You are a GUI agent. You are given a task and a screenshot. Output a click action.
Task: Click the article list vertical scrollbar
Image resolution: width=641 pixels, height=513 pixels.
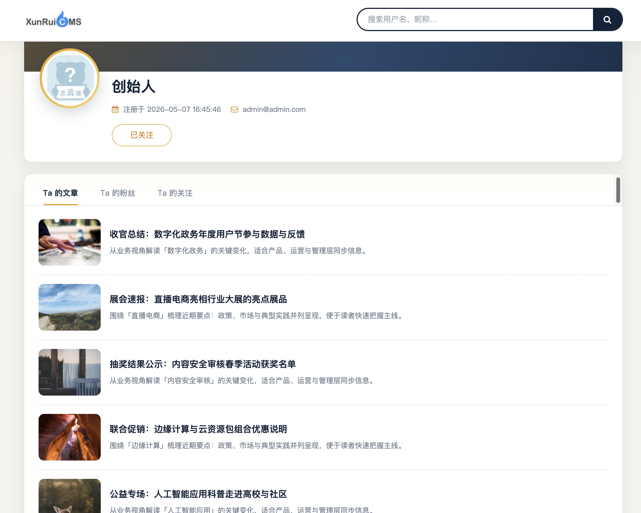pyautogui.click(x=618, y=190)
